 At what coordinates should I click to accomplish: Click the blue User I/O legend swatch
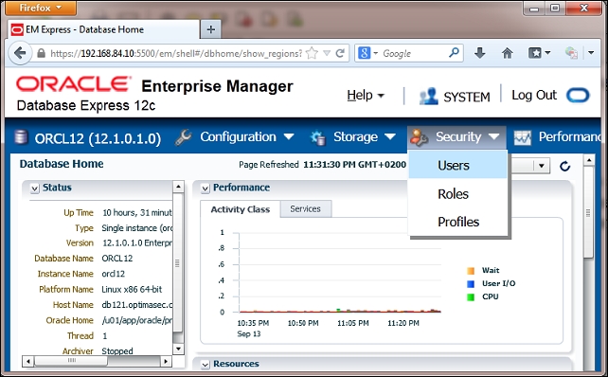coord(471,284)
